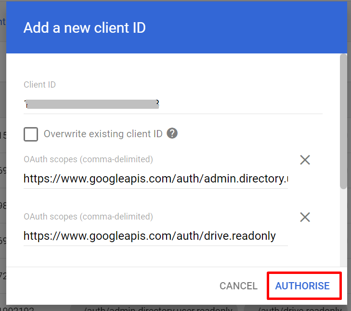
Task: Tick the Overwrite existing client ID checkbox
Action: click(31, 134)
